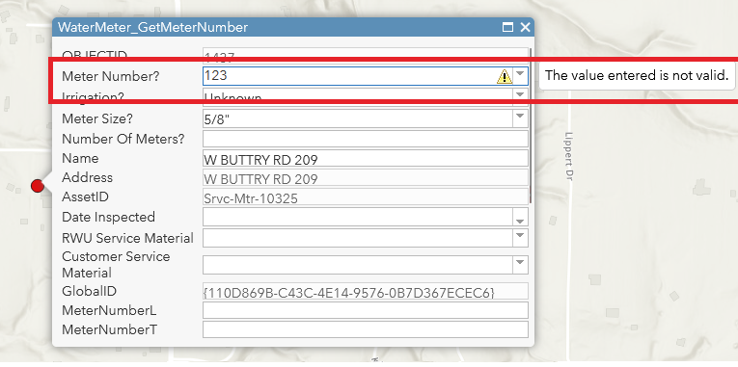Click the warning icon in Meter Number field
The image size is (738, 367).
click(x=505, y=76)
